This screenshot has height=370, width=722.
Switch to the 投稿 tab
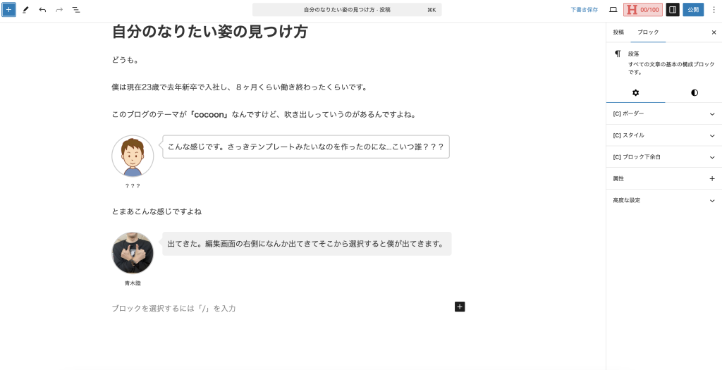pos(618,32)
